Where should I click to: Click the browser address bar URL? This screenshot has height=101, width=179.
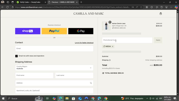72,7
